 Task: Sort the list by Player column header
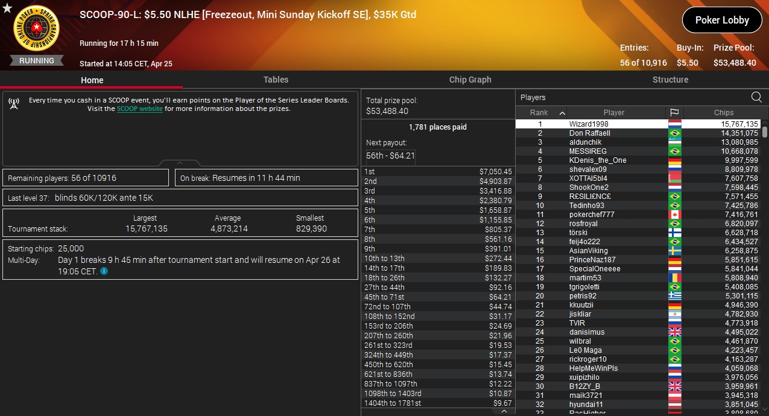[614, 113]
